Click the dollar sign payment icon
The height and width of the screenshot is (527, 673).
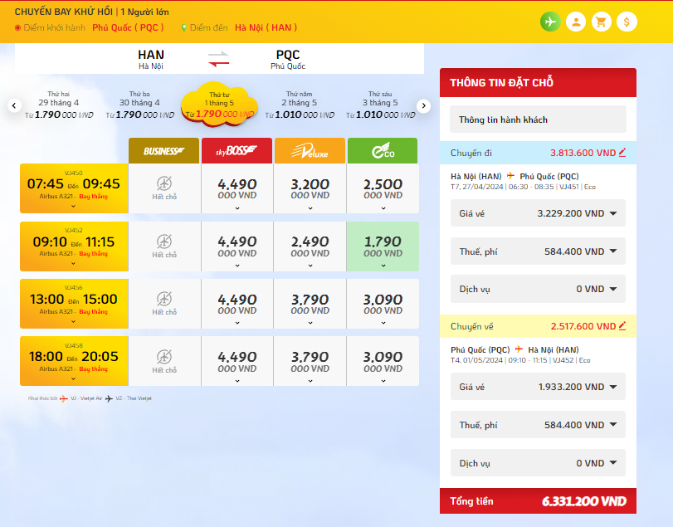(x=627, y=22)
